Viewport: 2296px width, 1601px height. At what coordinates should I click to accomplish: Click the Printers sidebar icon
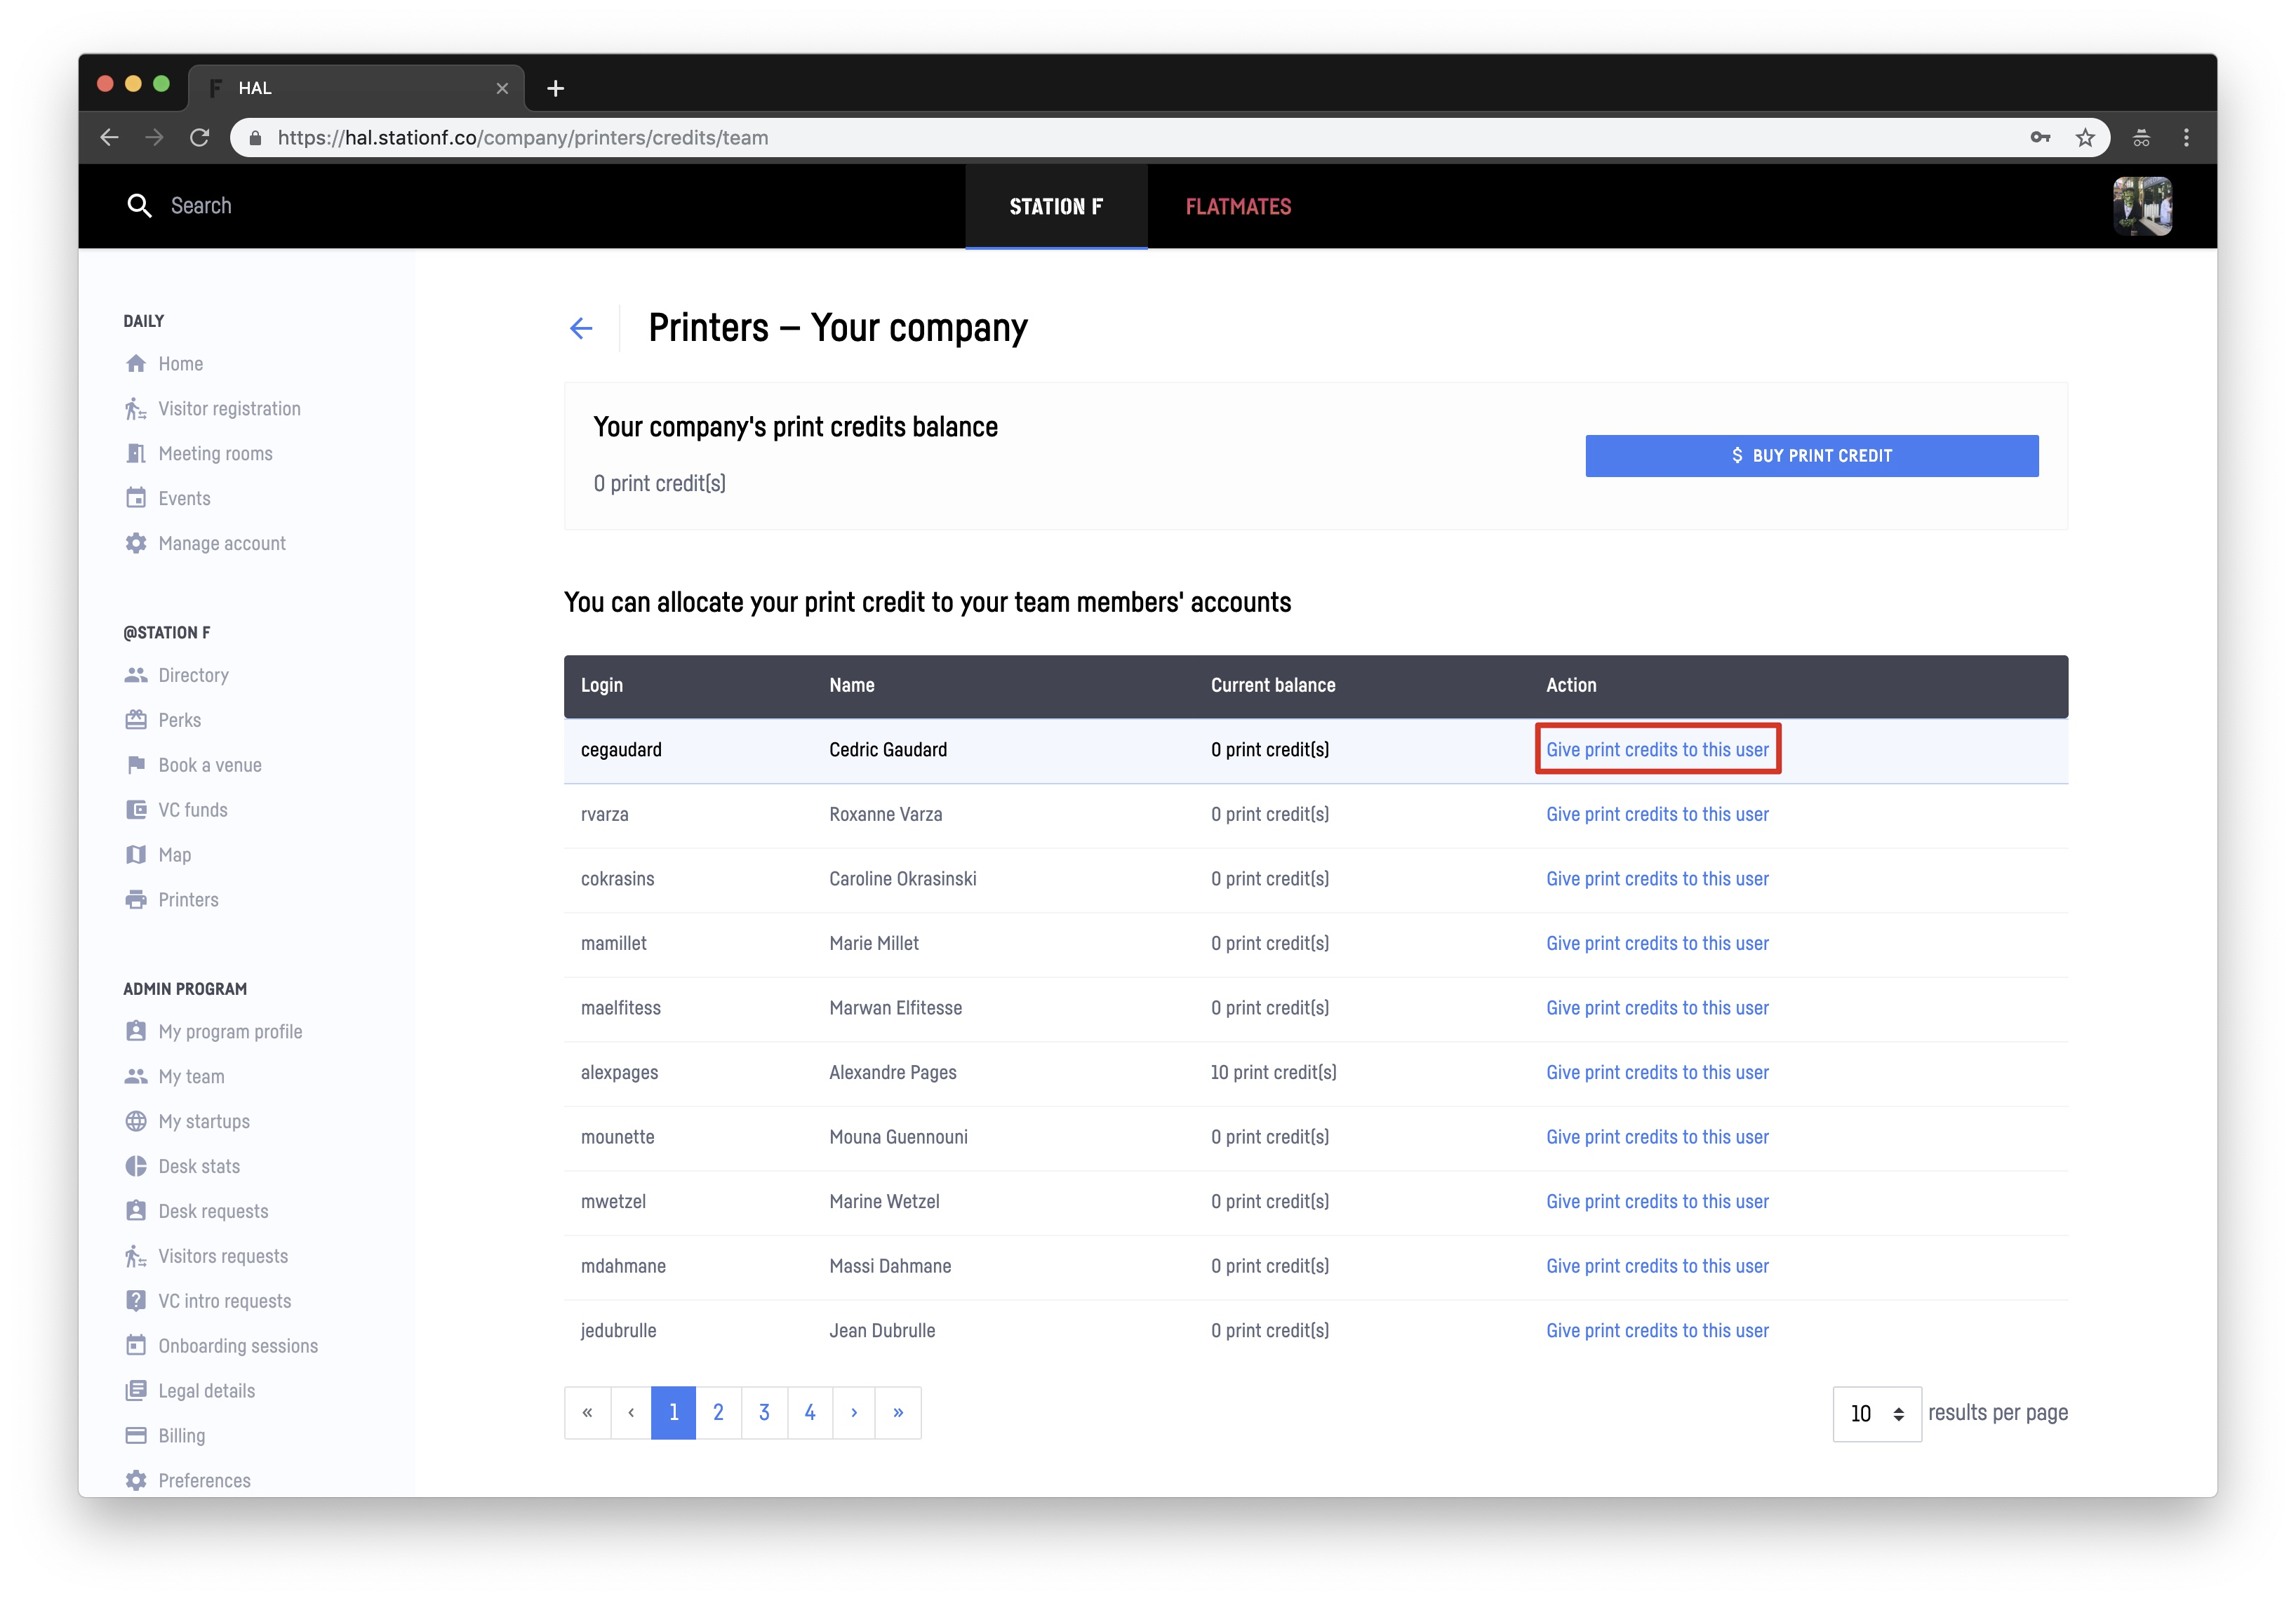(x=136, y=899)
